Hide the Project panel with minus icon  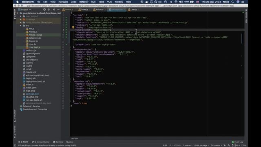tap(58, 9)
